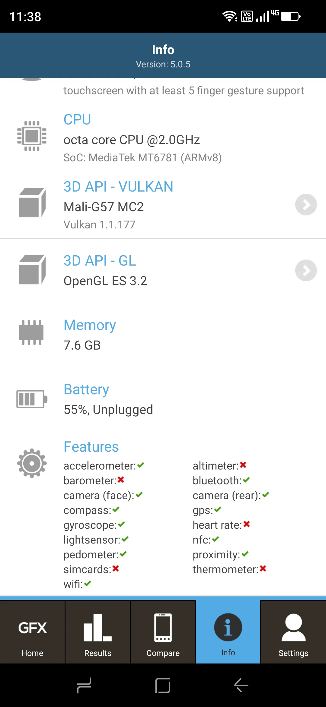Image resolution: width=326 pixels, height=707 pixels.
Task: Open the recent apps navigation icon
Action: click(84, 685)
